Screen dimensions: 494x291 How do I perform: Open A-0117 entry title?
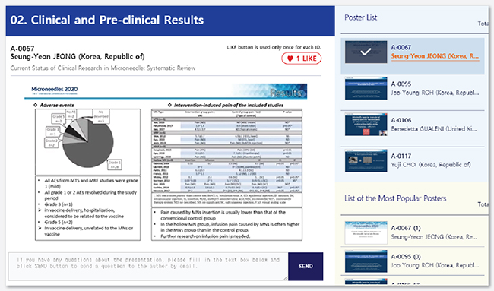[401, 157]
